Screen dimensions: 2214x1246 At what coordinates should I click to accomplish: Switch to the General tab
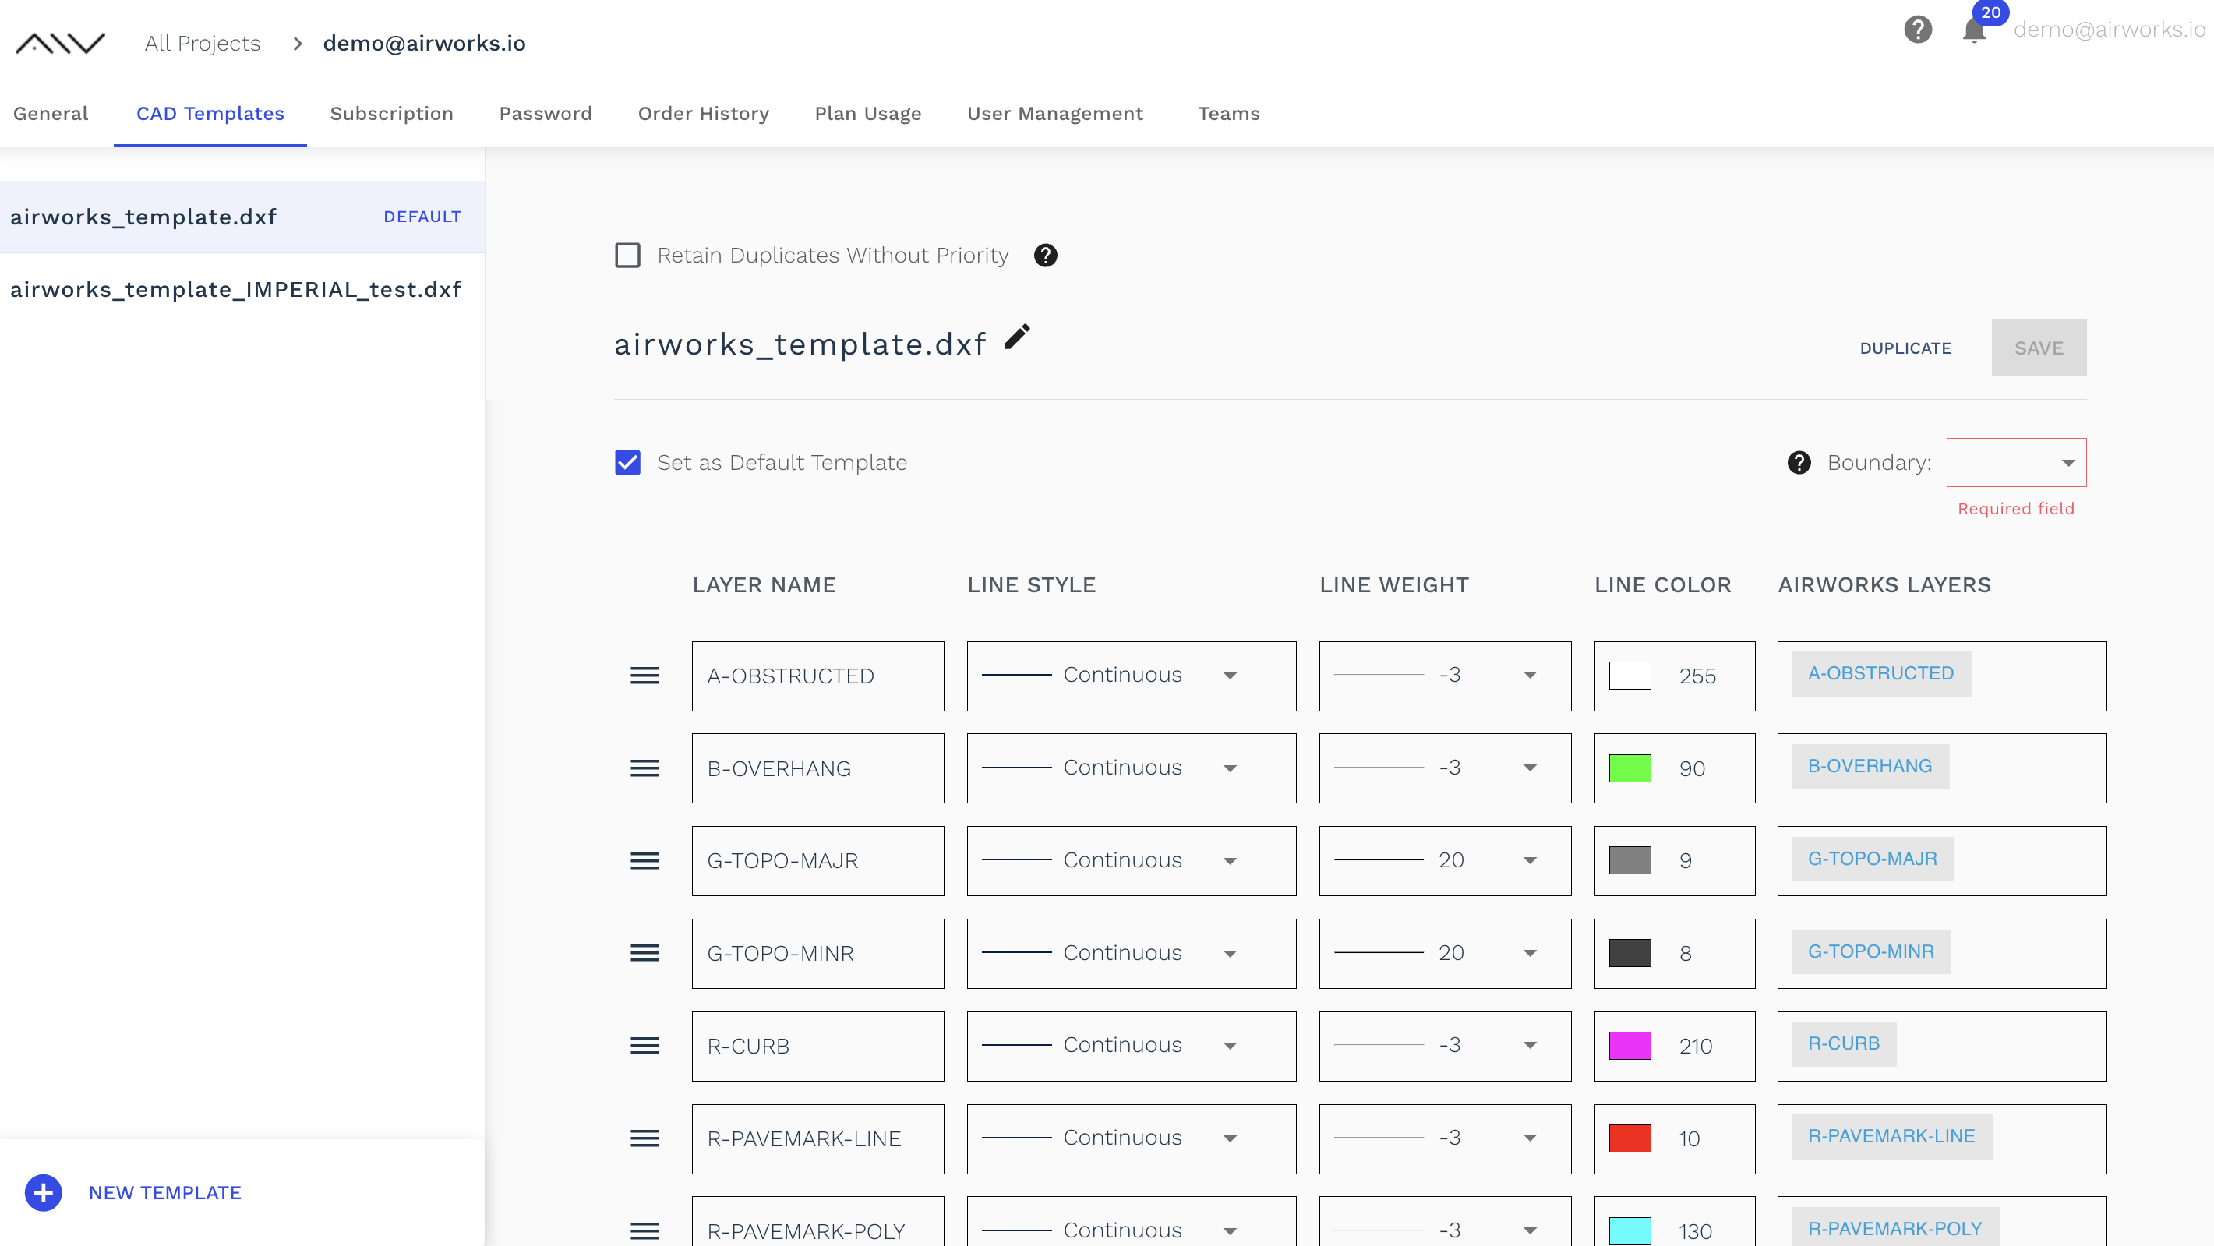point(51,114)
